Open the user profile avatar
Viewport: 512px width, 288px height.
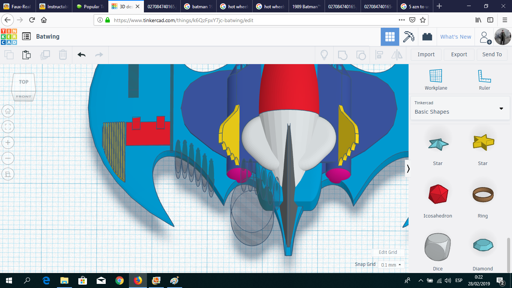click(503, 37)
